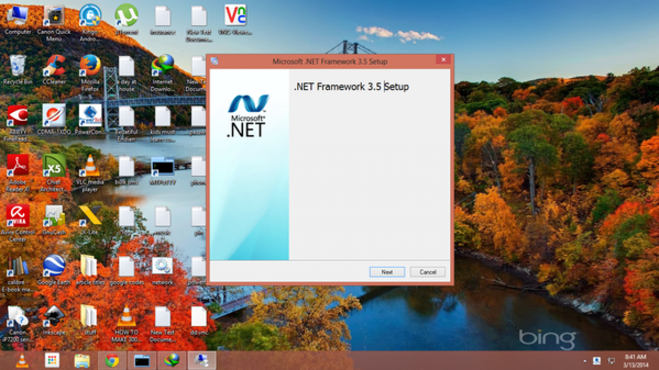This screenshot has height=370, width=659.
Task: Select the Canon Quick Menu shortcut
Action: (x=54, y=24)
